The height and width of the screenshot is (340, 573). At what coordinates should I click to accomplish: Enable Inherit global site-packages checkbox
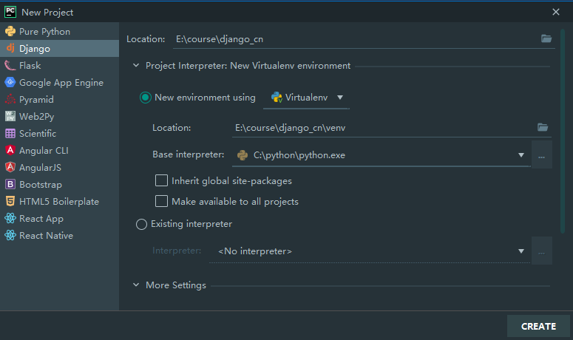tap(161, 180)
